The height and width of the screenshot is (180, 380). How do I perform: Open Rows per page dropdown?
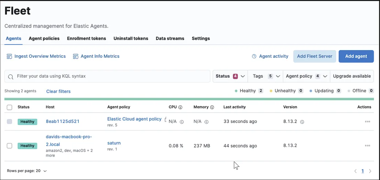pyautogui.click(x=27, y=171)
